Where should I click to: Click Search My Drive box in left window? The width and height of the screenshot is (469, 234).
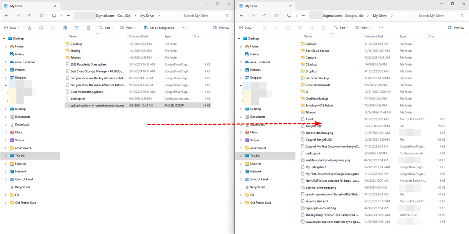click(x=206, y=16)
